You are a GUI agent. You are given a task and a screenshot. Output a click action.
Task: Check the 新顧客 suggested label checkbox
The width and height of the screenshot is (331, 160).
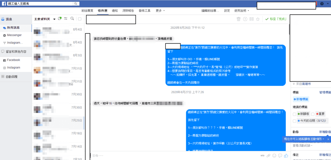tap(294, 114)
